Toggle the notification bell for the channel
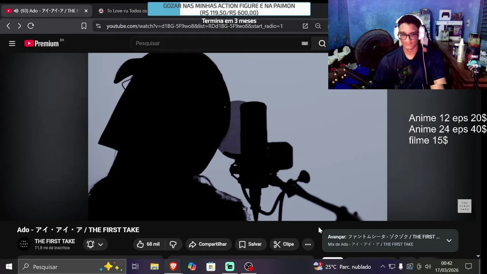 pyautogui.click(x=91, y=244)
